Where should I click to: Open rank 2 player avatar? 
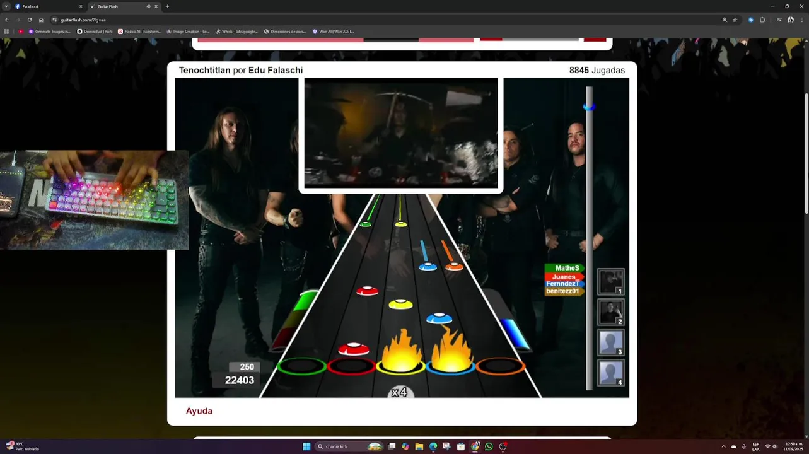coord(611,312)
